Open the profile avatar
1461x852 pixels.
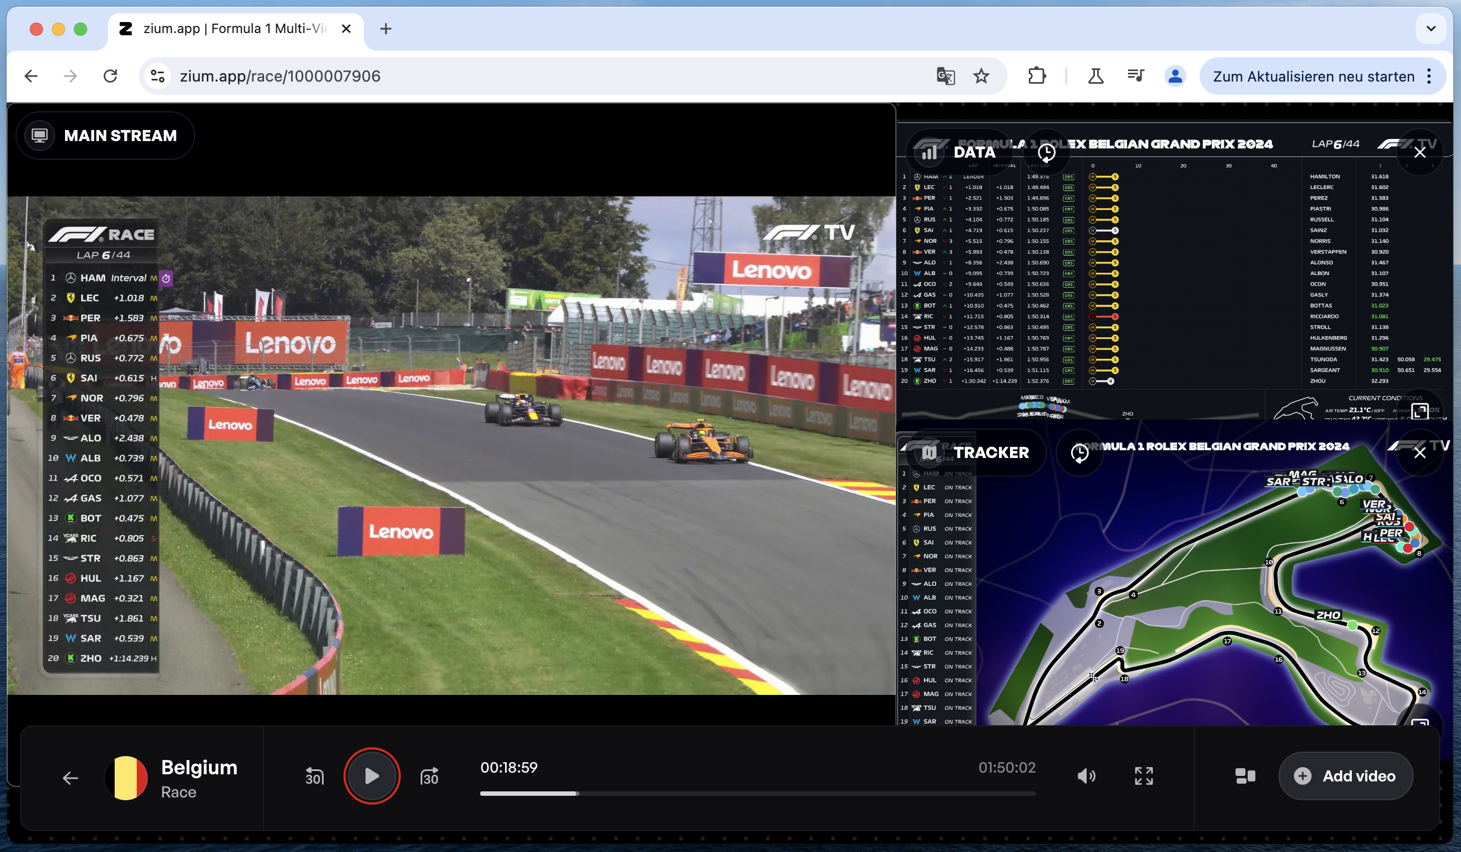pyautogui.click(x=1175, y=76)
